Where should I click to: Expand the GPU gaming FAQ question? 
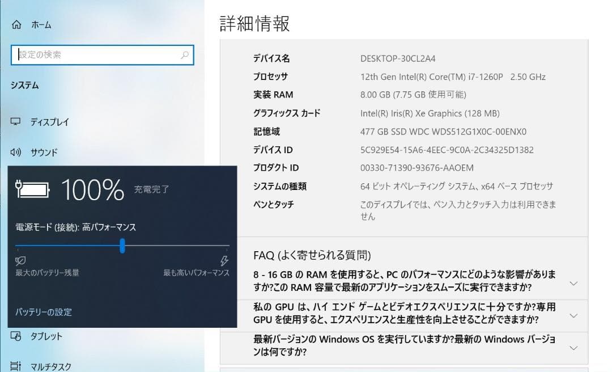coord(574,315)
